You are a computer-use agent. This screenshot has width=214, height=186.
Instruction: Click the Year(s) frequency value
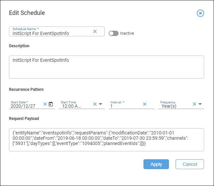(169, 106)
